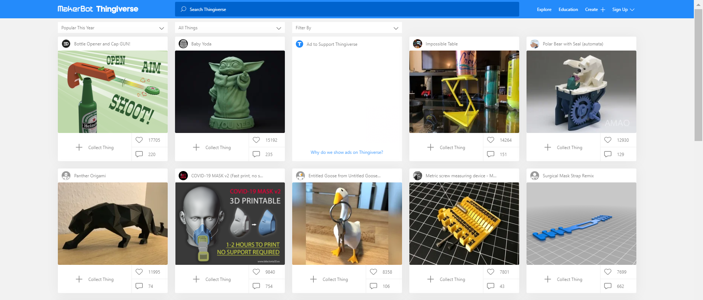Click Impossible Table author avatar
Image resolution: width=703 pixels, height=300 pixels.
click(x=417, y=44)
